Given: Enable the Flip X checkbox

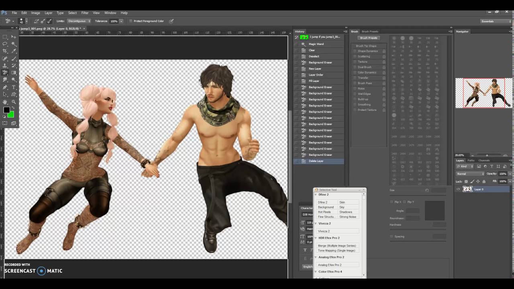Looking at the screenshot, I should [392, 202].
